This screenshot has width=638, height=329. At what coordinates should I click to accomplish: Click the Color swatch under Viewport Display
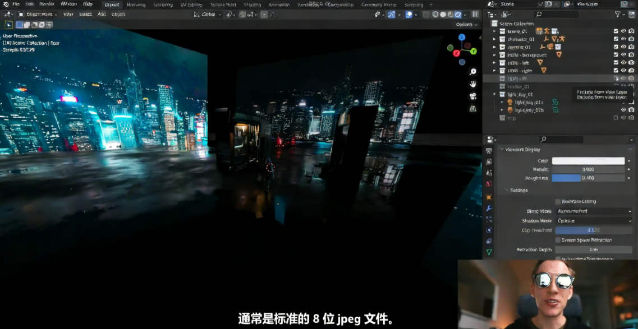588,161
